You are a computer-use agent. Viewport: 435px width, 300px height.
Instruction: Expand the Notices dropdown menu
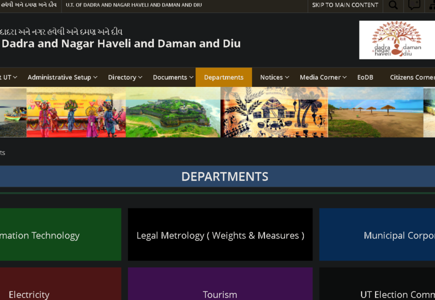tap(274, 77)
